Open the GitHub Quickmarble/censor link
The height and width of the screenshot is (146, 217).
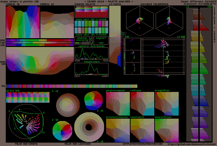(192, 144)
